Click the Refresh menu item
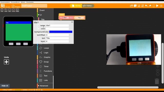The width and height of the screenshot is (164, 92). [x=23, y=2]
